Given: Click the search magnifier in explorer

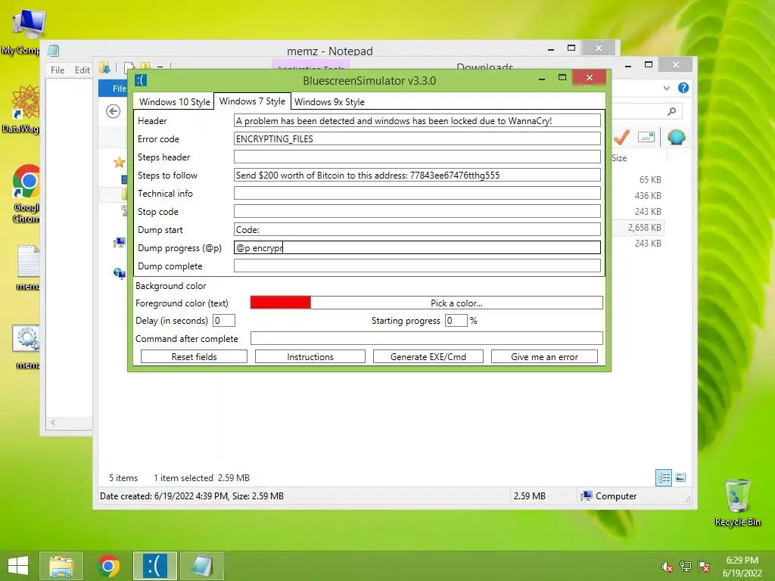Looking at the screenshot, I should 671,112.
